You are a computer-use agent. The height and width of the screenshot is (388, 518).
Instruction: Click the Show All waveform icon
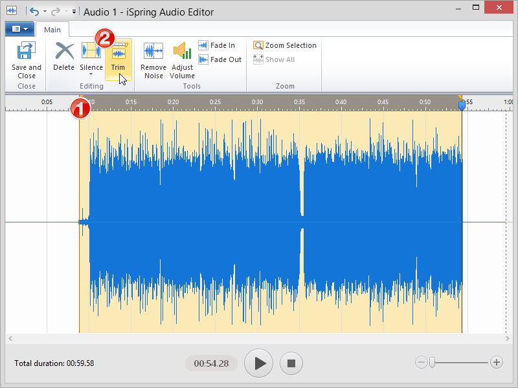[258, 59]
